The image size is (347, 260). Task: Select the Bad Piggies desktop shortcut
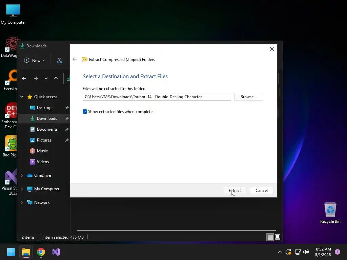click(x=10, y=146)
